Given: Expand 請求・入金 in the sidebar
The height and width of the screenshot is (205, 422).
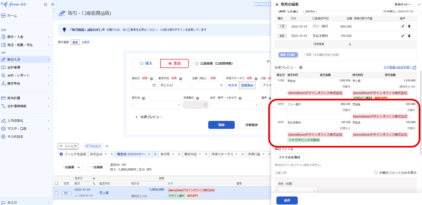Looking at the screenshot, I should (x=26, y=37).
